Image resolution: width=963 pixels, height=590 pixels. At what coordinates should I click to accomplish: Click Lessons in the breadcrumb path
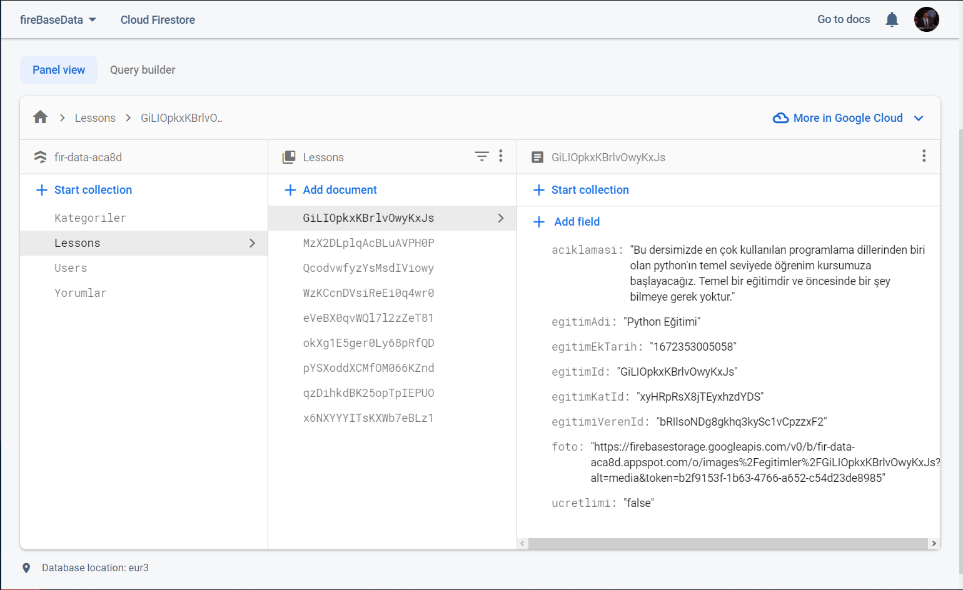[x=95, y=118]
